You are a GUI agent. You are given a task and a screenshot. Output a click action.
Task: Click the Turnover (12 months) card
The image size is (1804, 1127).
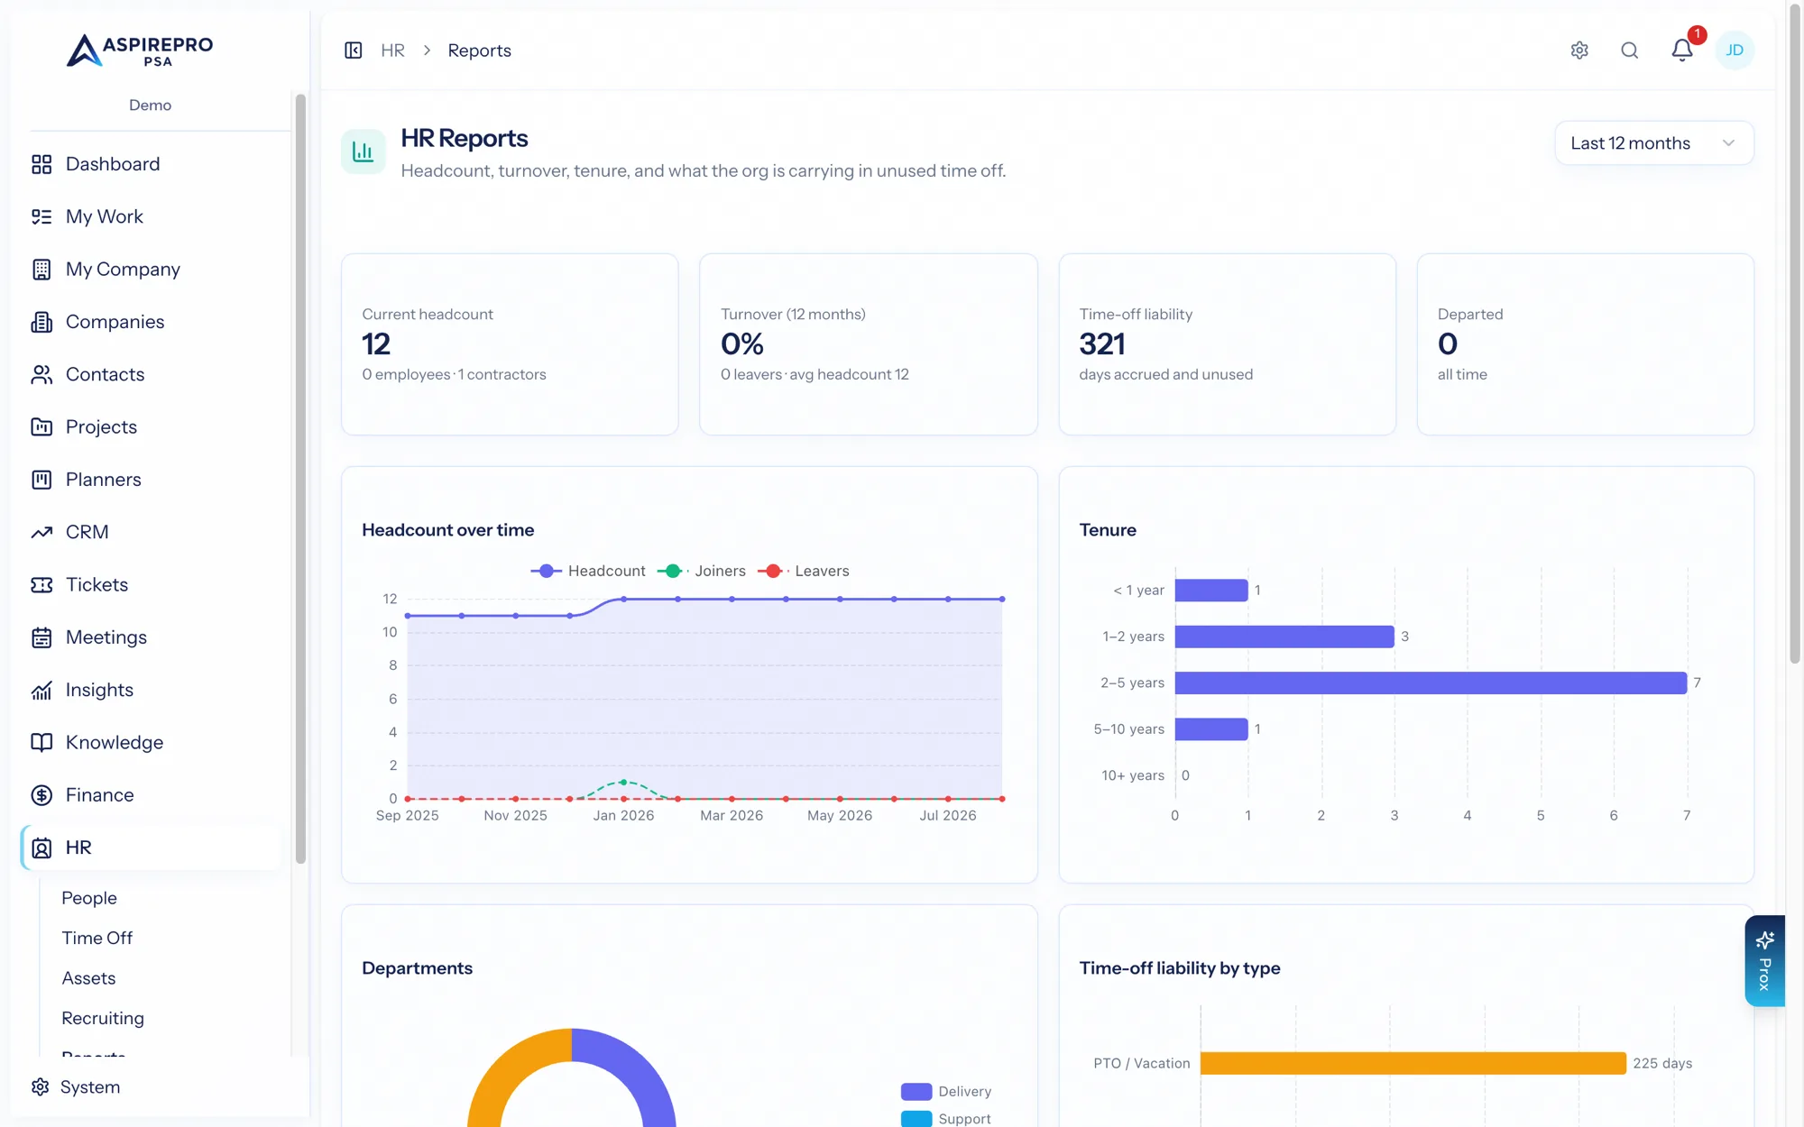pyautogui.click(x=869, y=344)
